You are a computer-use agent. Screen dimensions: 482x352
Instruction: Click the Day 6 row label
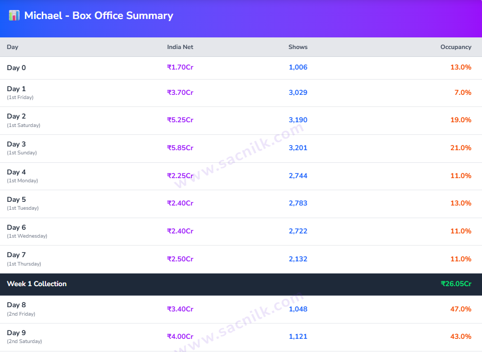coord(16,228)
